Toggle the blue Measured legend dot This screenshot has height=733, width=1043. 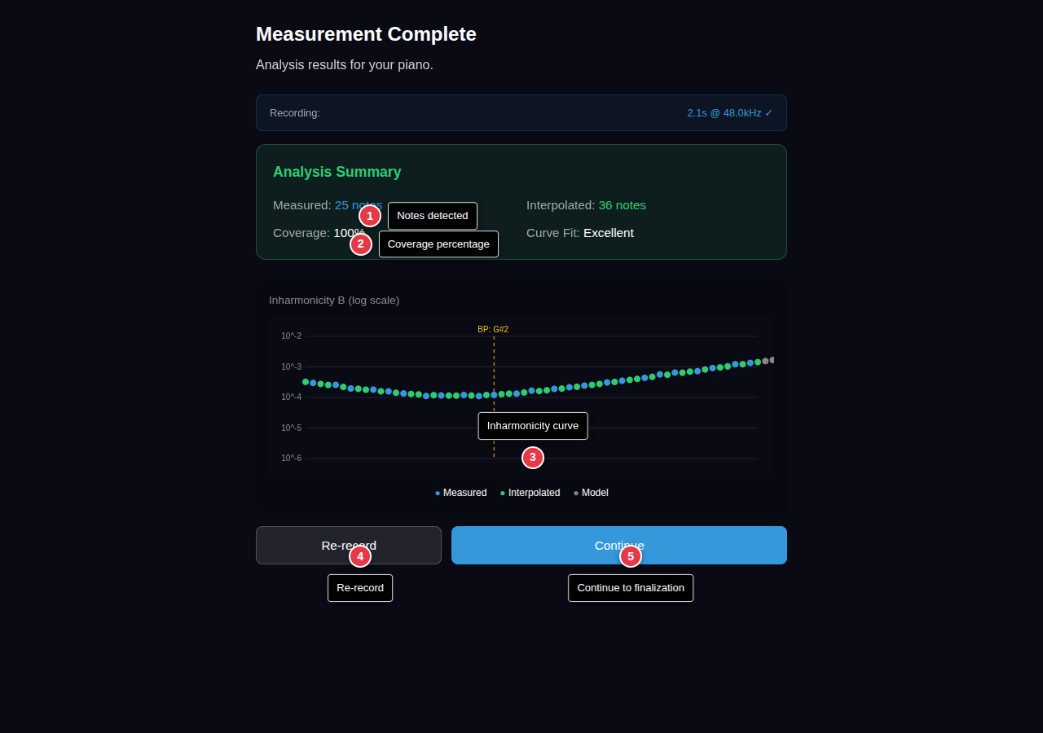click(x=437, y=492)
